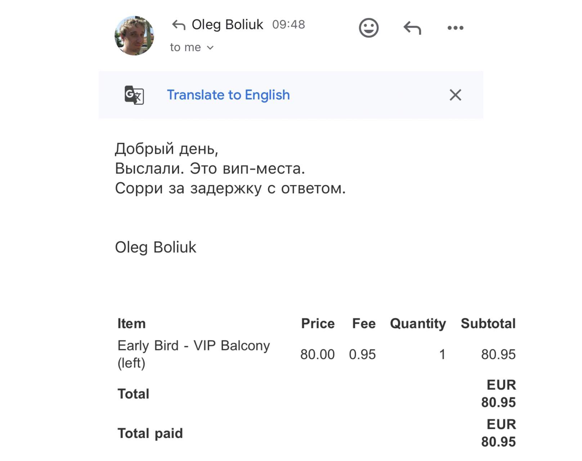Dismiss the translate banner with X

(x=455, y=95)
